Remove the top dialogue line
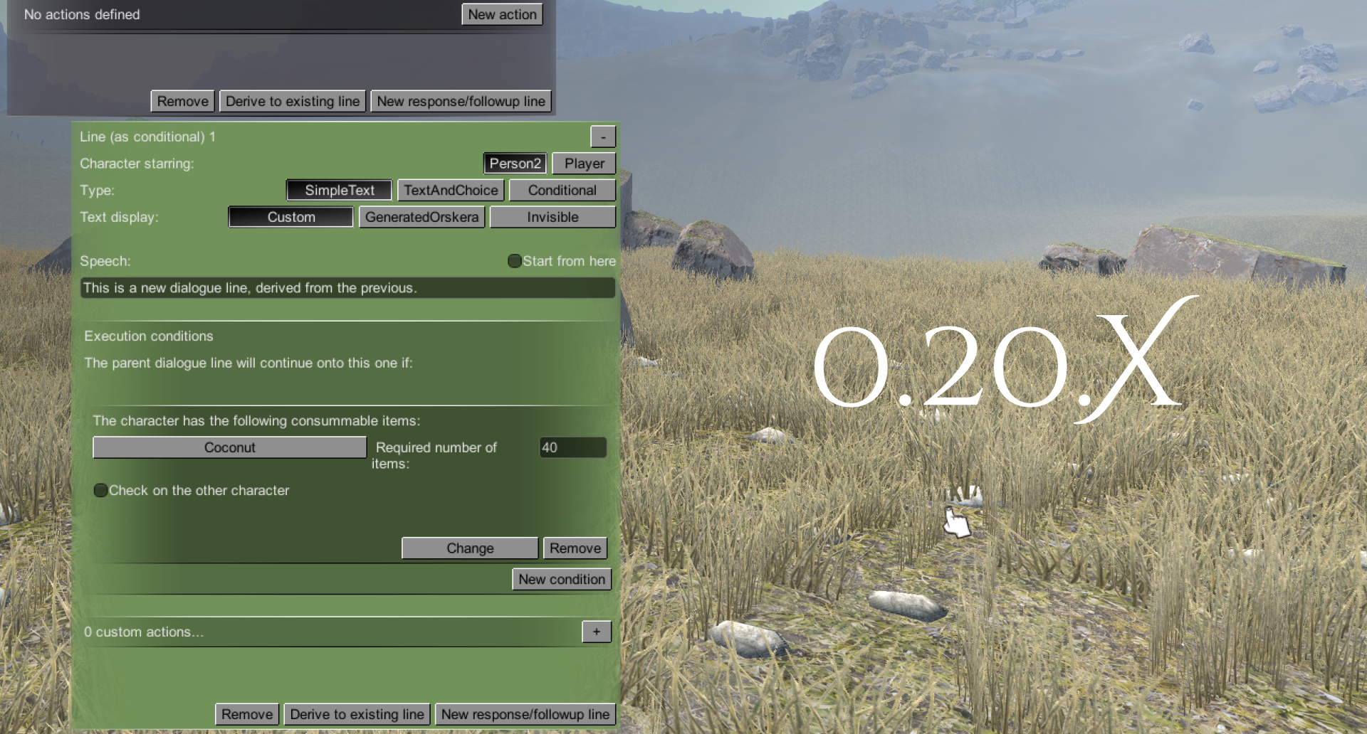The width and height of the screenshot is (1367, 734). 183,101
